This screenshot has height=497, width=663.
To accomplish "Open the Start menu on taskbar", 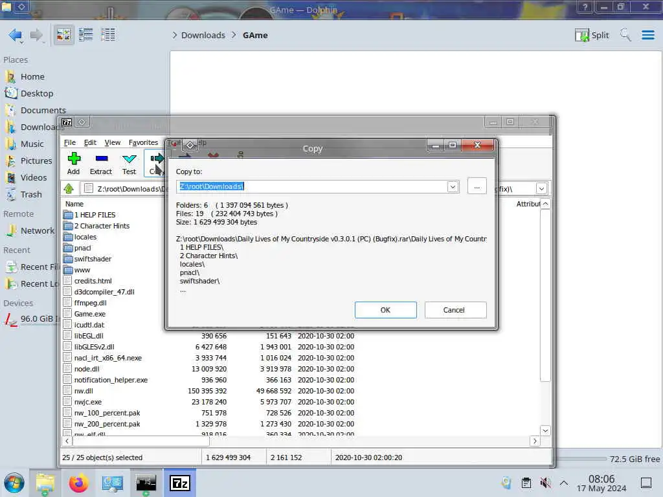I will pyautogui.click(x=14, y=483).
